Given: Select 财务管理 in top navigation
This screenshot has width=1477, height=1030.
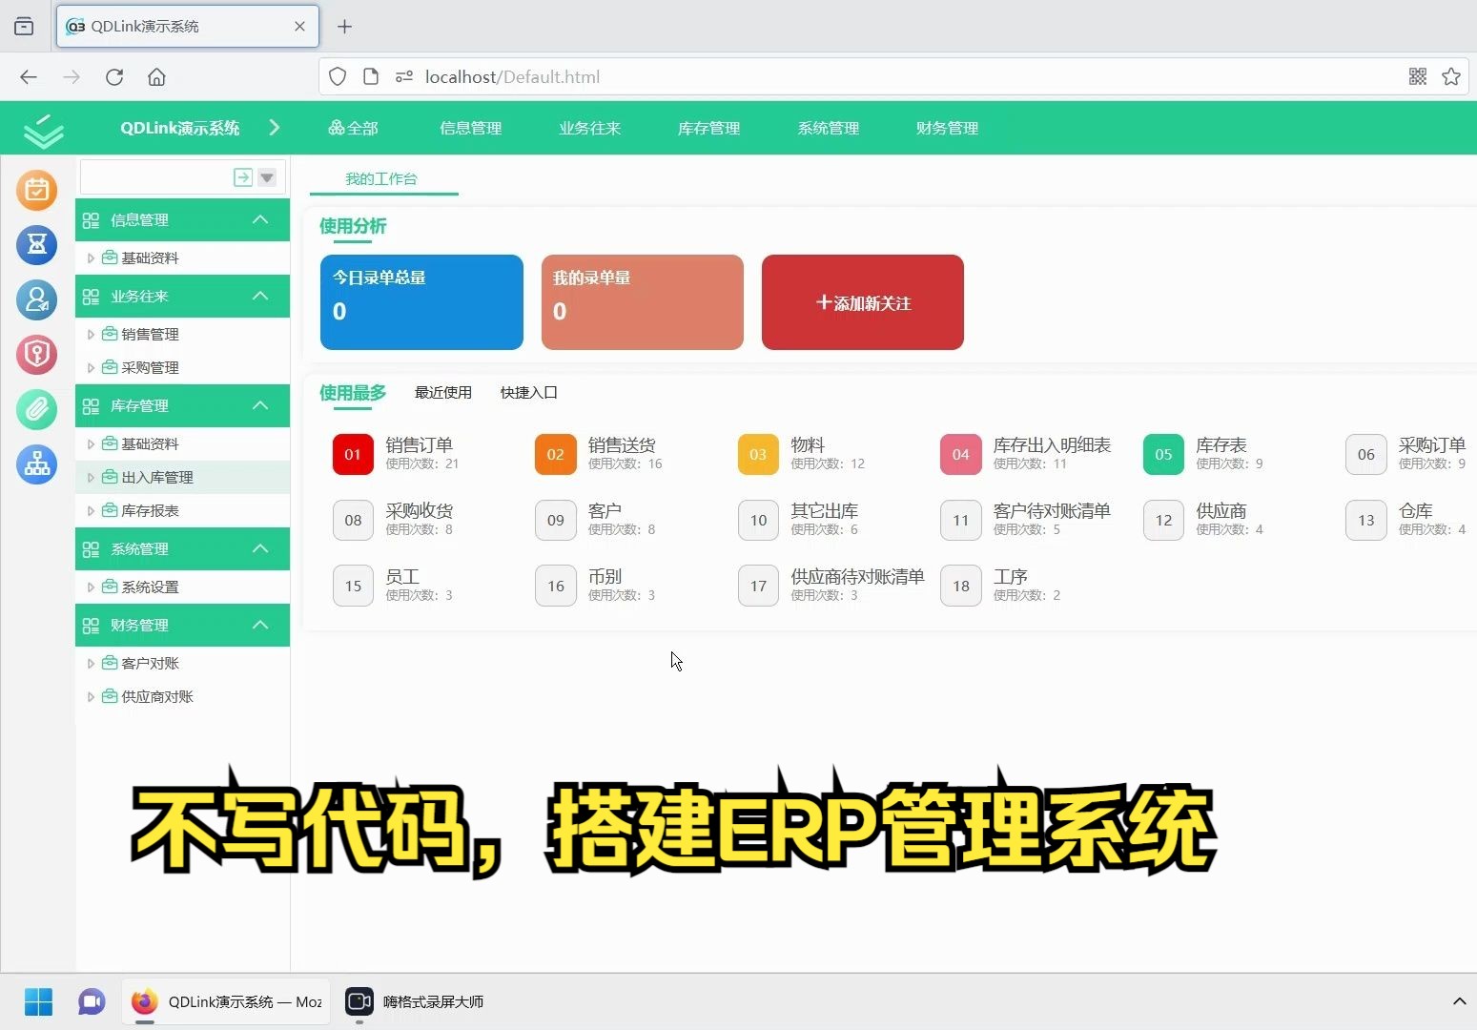Looking at the screenshot, I should pos(947,128).
